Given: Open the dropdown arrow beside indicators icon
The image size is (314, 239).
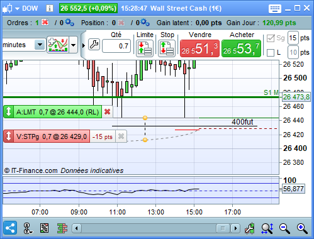Looking at the screenshot, I should pos(73,45).
